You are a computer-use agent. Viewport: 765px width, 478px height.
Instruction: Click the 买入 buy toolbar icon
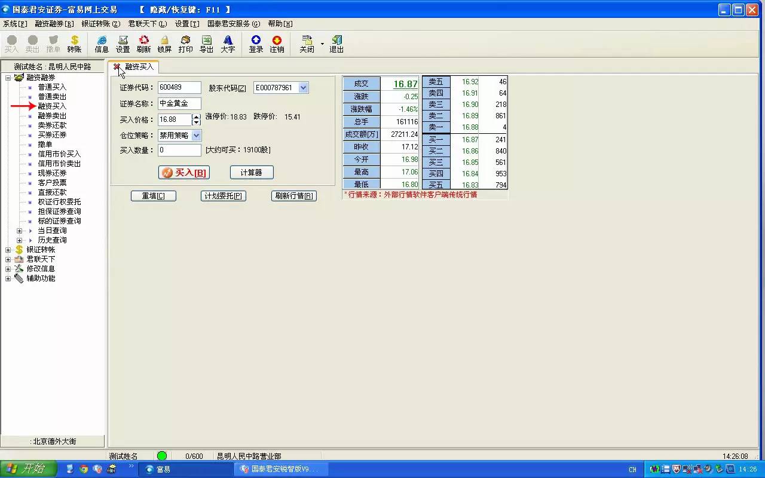11,44
